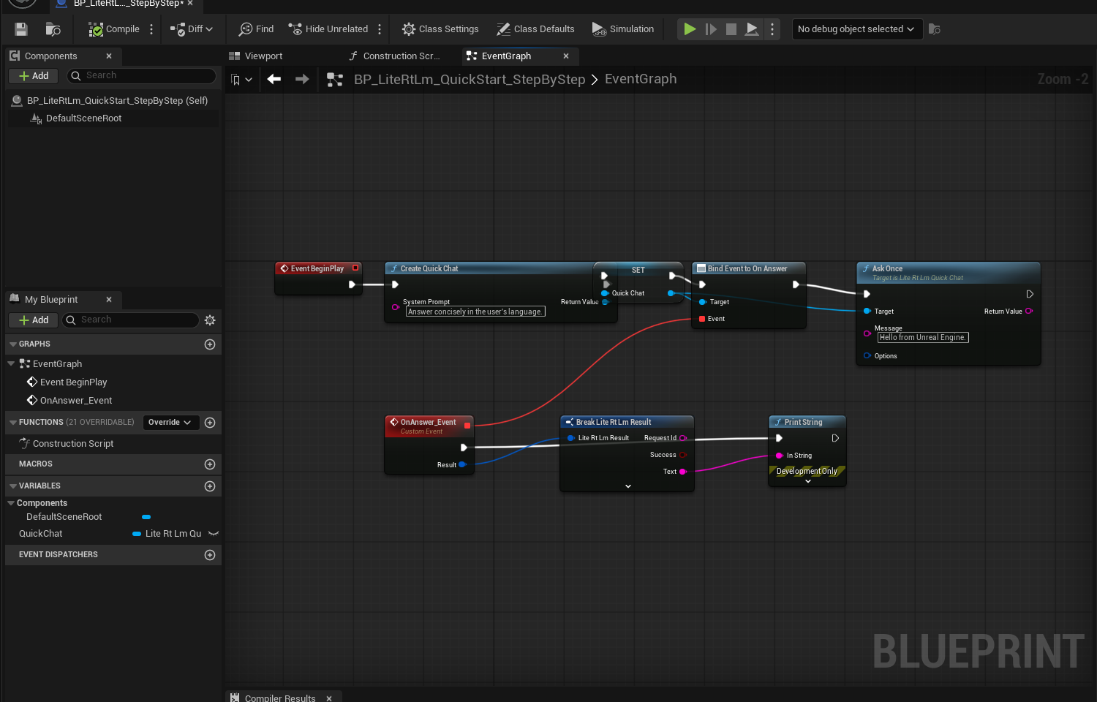Compile the blueprint

click(114, 29)
